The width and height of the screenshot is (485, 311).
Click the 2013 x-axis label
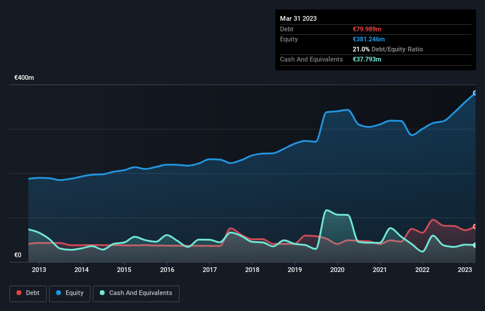coord(39,270)
